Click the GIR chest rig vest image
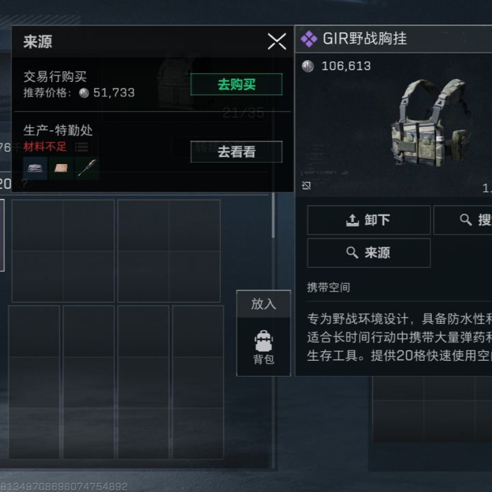This screenshot has width=492, height=492. [430, 123]
